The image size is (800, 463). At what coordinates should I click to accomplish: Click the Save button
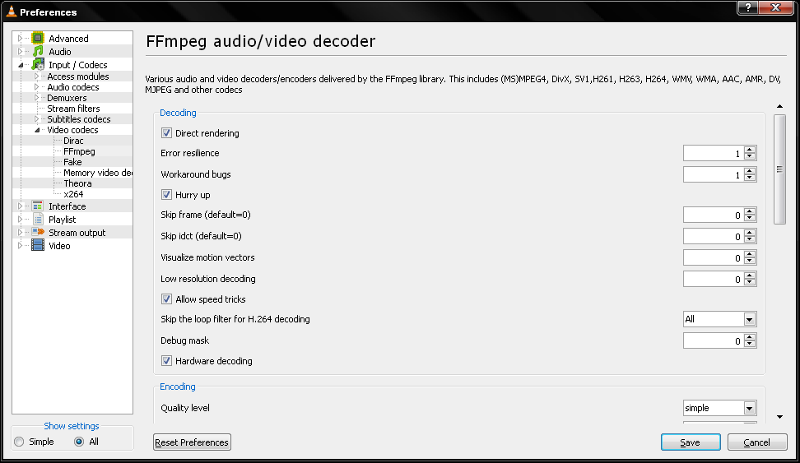pyautogui.click(x=691, y=442)
